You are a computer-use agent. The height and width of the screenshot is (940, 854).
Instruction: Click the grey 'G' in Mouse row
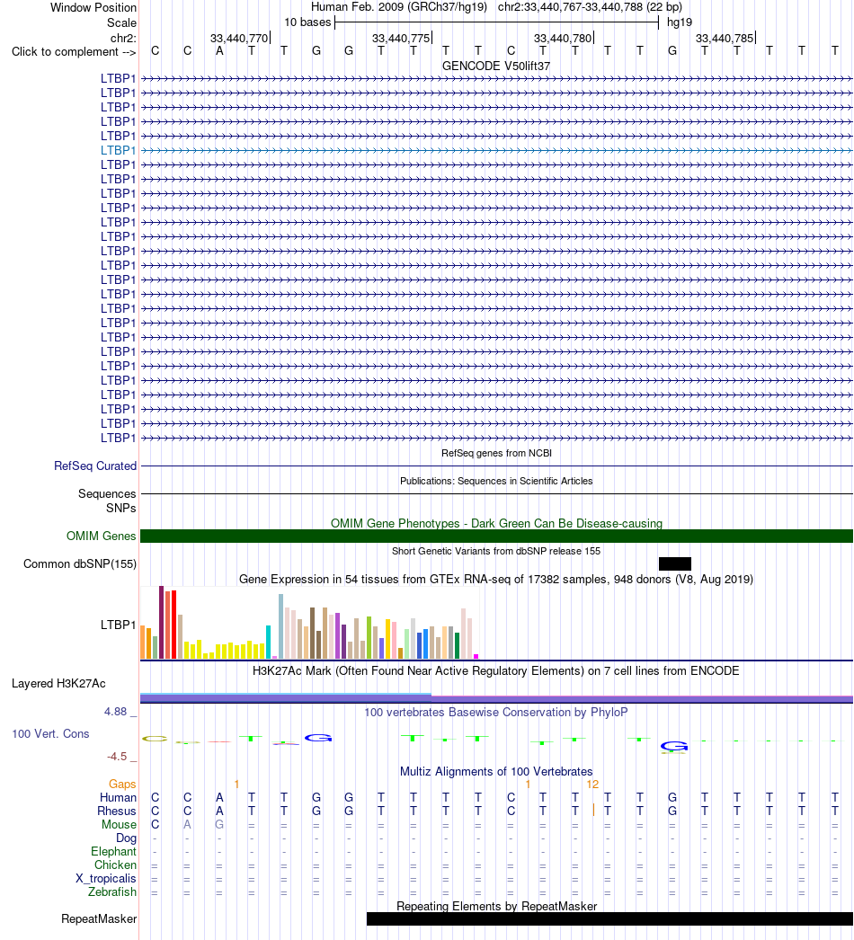219,824
